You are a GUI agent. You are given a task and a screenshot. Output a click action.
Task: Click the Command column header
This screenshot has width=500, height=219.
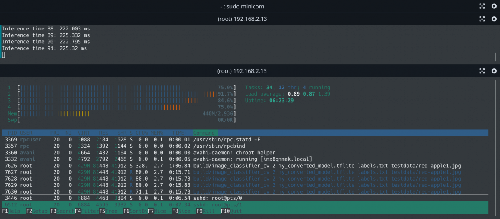(204, 133)
